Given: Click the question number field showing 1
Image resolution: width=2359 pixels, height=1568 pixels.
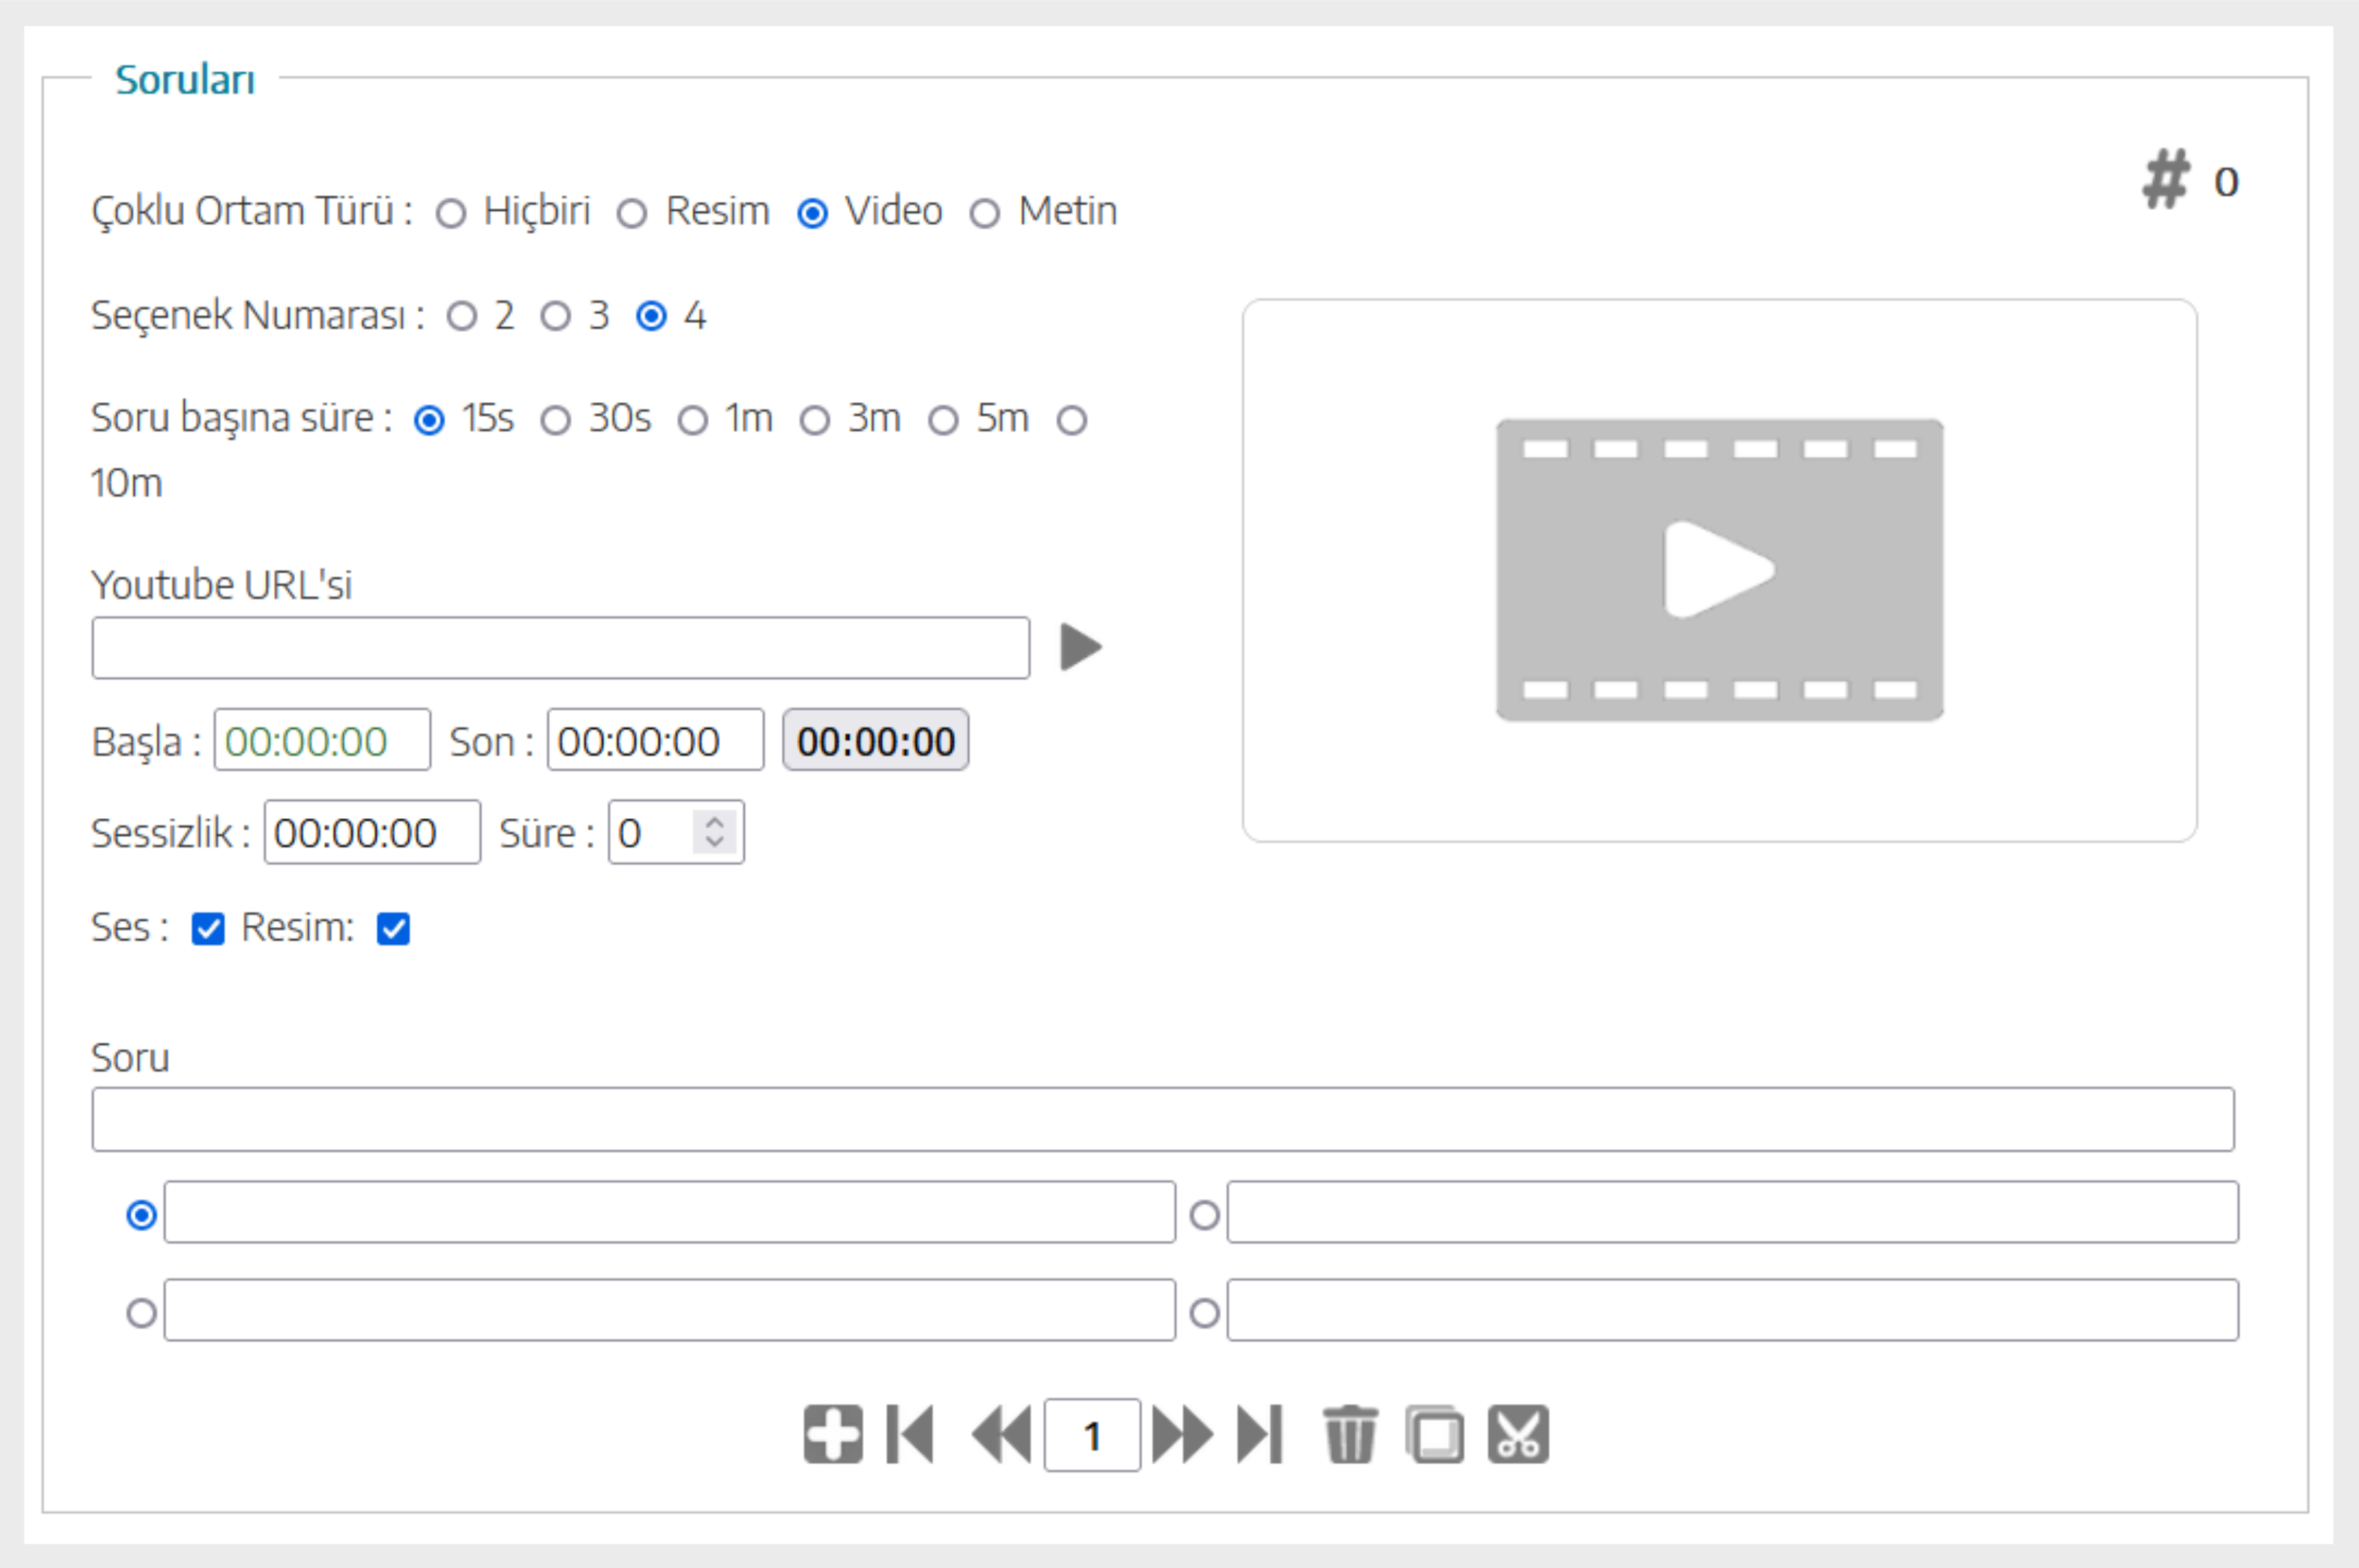Looking at the screenshot, I should (x=1092, y=1435).
